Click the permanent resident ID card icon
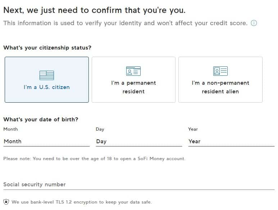Image resolution: width=278 pixels, height=210 pixels. coord(133,71)
